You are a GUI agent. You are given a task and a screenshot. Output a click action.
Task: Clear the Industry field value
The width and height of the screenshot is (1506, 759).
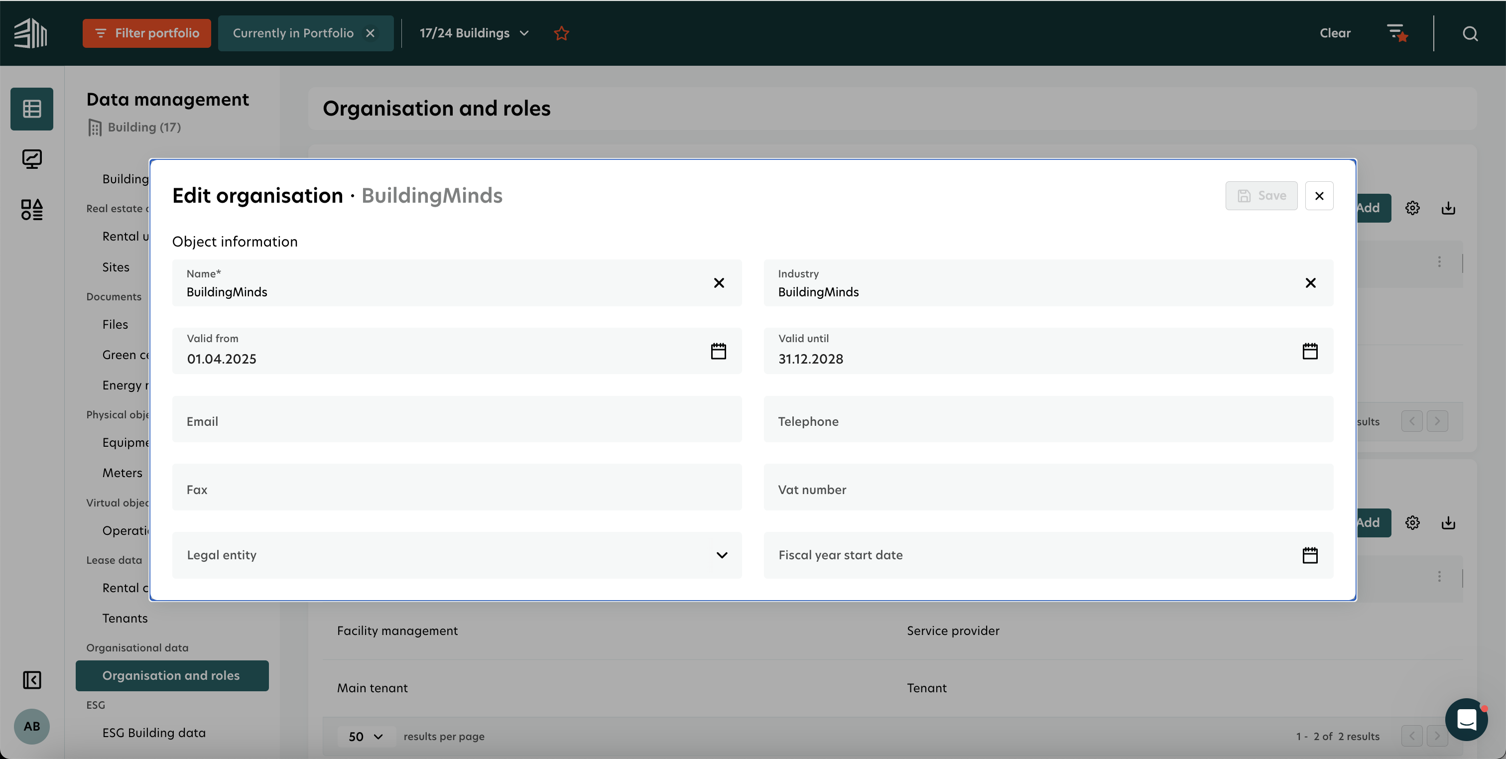[x=1310, y=283]
